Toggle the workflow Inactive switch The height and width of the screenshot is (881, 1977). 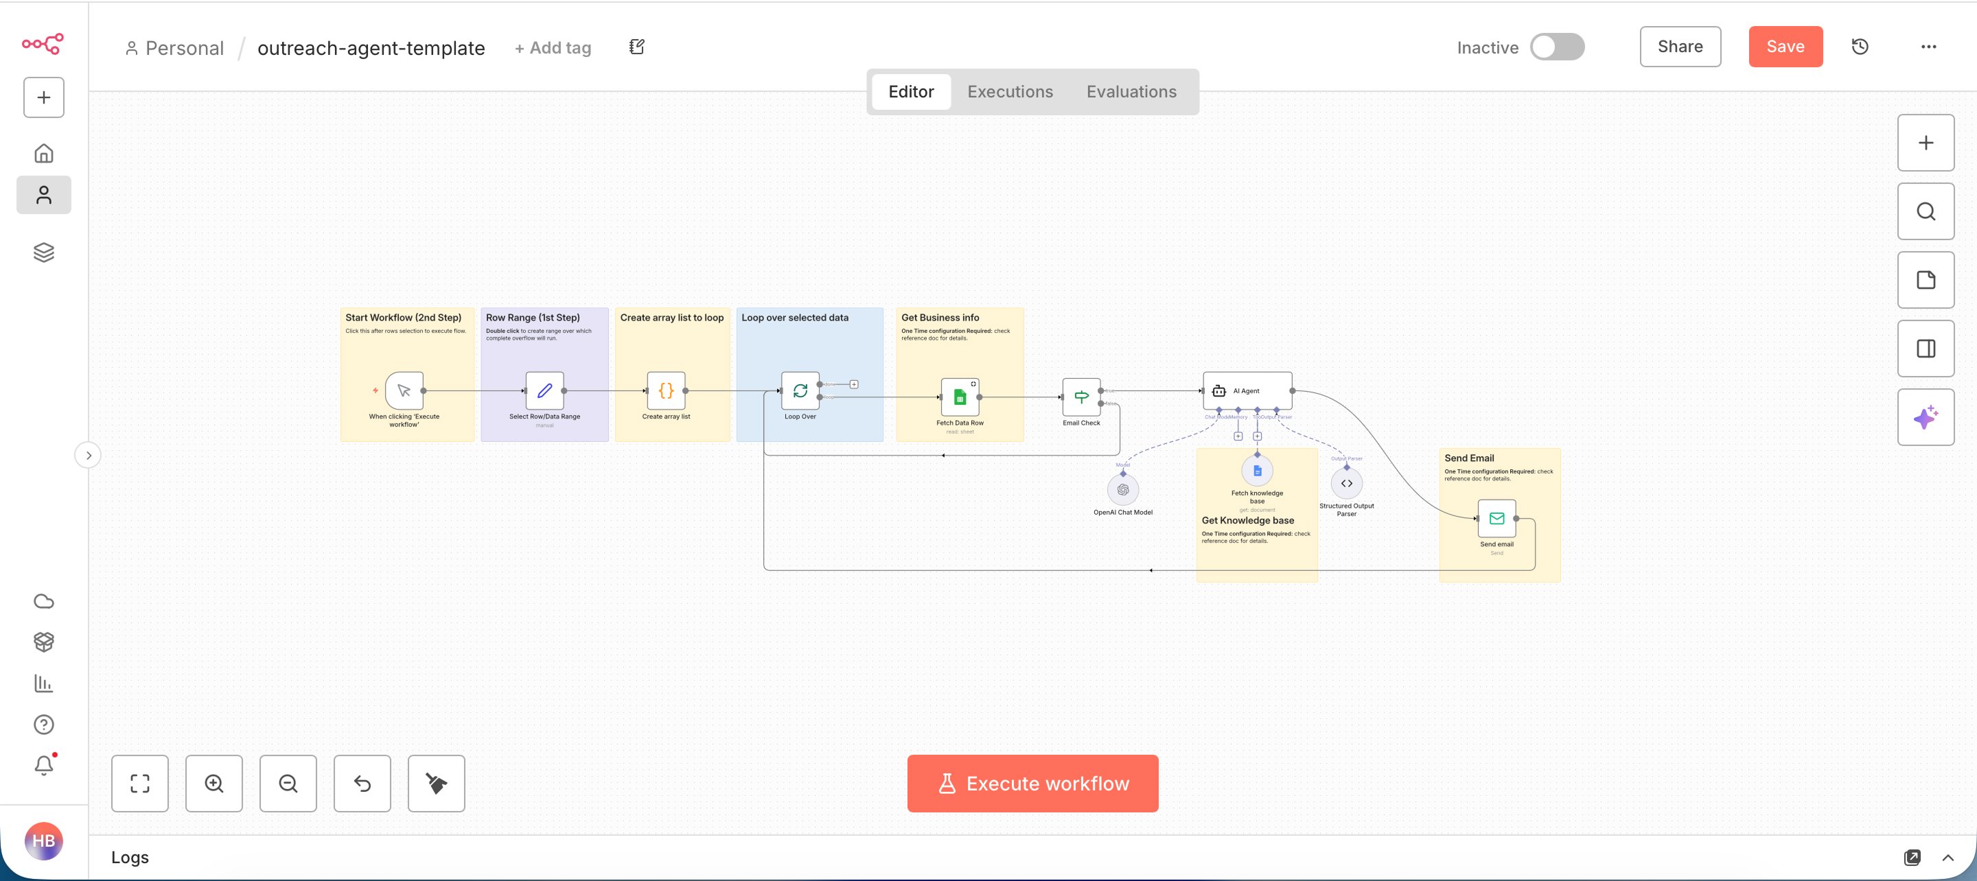point(1556,47)
